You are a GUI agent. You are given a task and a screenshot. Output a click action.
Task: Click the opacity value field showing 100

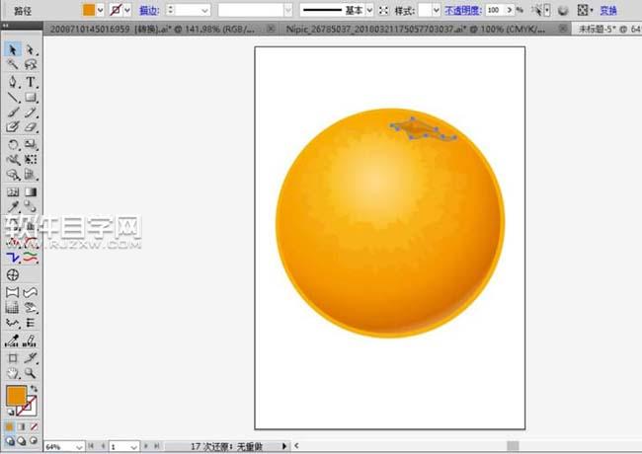pos(494,10)
